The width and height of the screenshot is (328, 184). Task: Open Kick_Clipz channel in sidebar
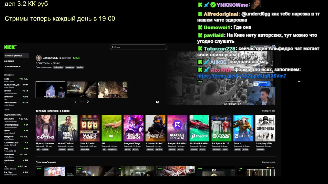16,173
